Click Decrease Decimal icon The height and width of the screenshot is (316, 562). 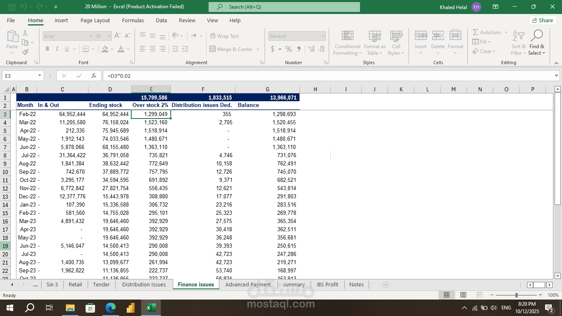coord(322,49)
